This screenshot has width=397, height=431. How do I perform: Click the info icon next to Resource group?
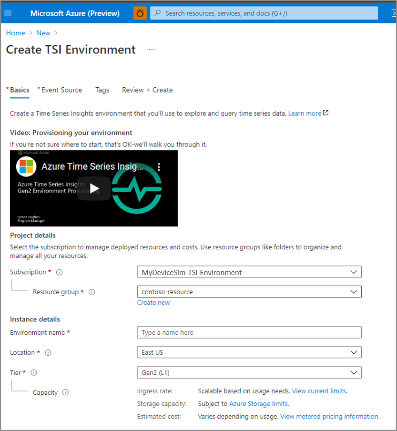[91, 292]
